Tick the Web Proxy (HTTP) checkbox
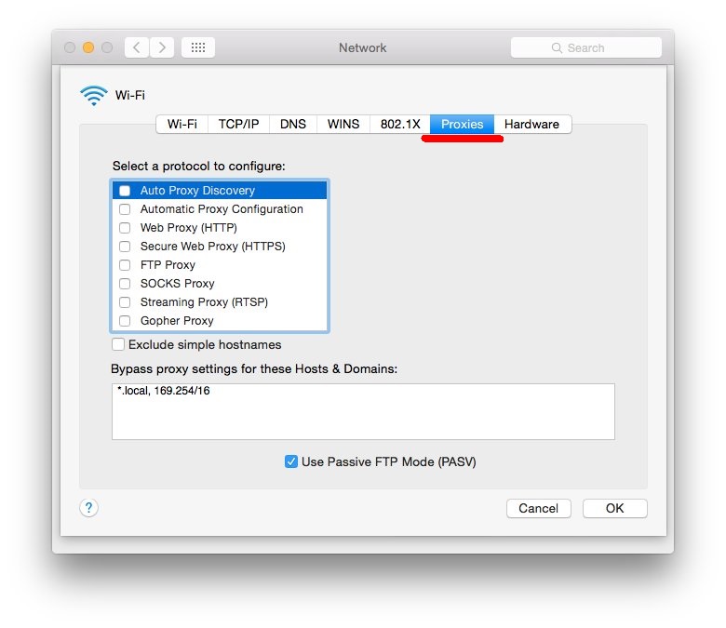This screenshot has width=726, height=628. coord(125,228)
